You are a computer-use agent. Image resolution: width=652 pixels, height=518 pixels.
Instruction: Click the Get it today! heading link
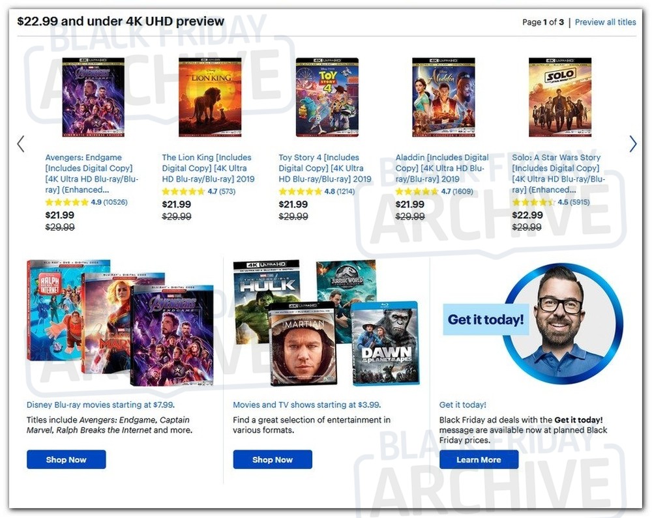[x=462, y=405]
